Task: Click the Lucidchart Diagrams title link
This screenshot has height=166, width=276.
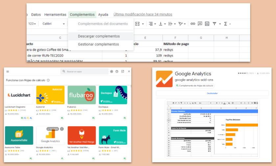Action: click(x=15, y=107)
